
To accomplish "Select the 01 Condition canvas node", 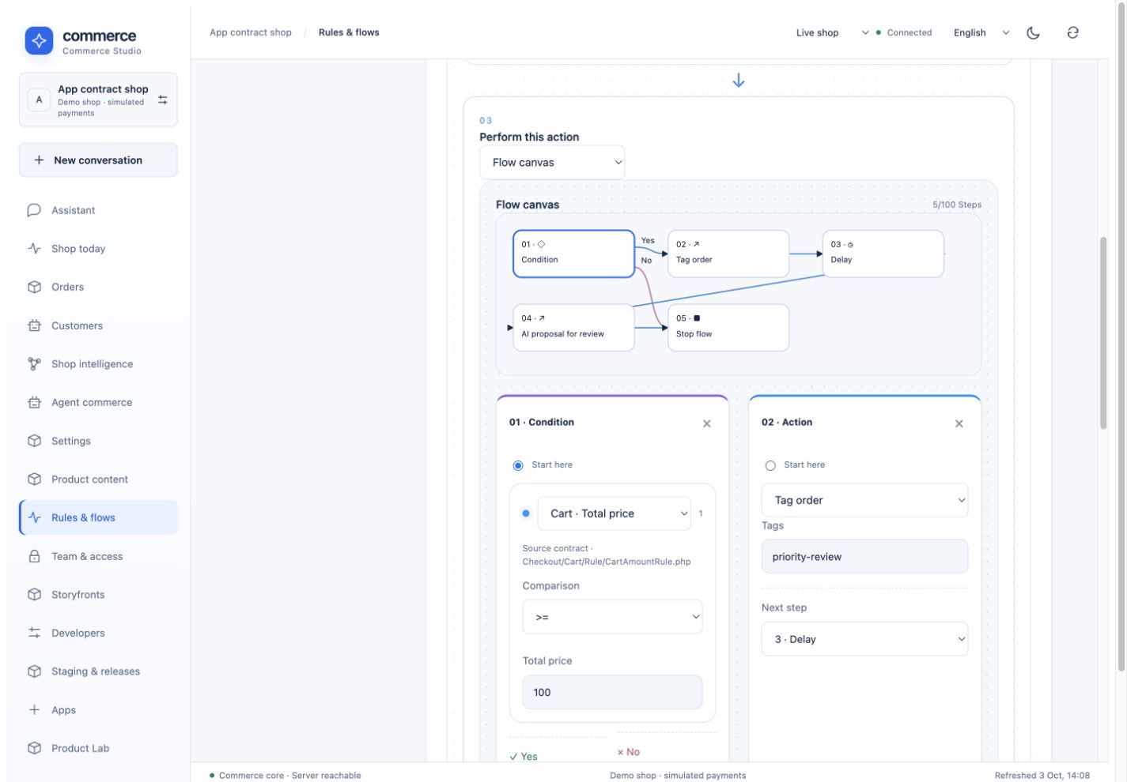I will click(573, 254).
